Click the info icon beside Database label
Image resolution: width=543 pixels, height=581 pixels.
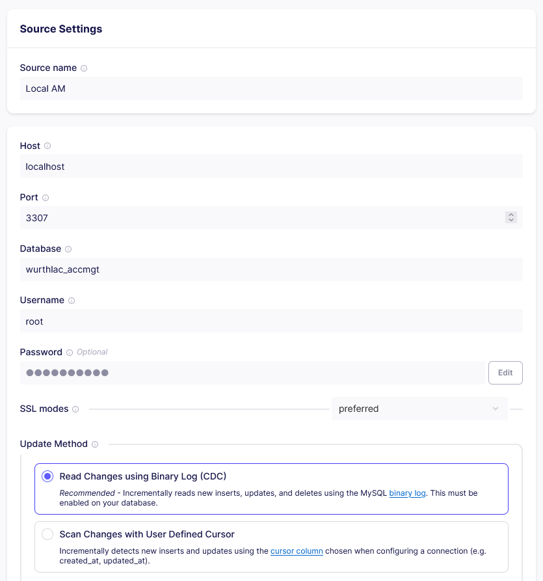(68, 249)
